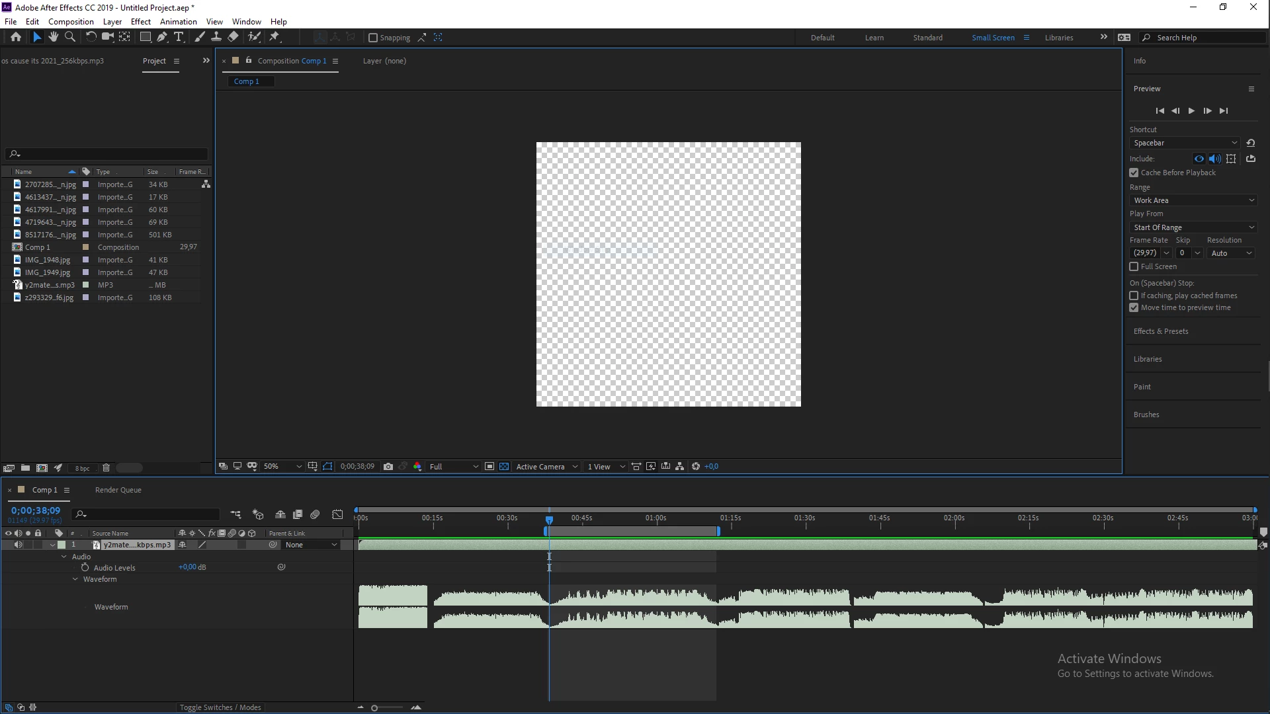Image resolution: width=1270 pixels, height=714 pixels.
Task: Open the Composition menu
Action: [71, 21]
